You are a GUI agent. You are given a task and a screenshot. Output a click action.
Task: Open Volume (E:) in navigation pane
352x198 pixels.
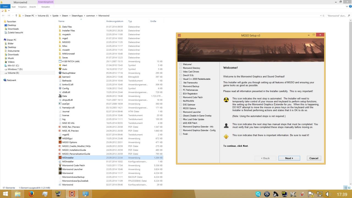point(13,73)
